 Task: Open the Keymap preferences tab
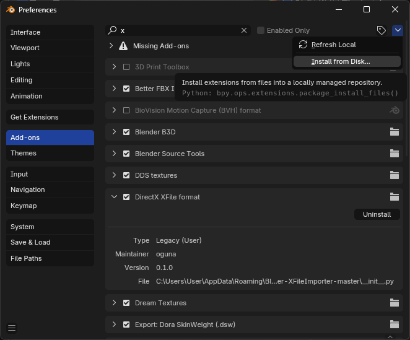(50, 206)
